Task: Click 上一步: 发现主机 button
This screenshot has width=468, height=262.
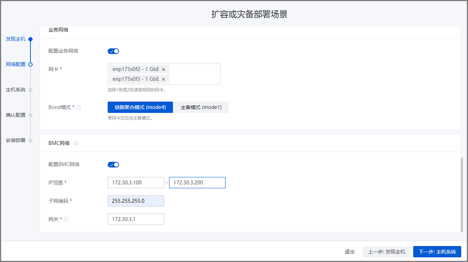Action: click(x=386, y=252)
